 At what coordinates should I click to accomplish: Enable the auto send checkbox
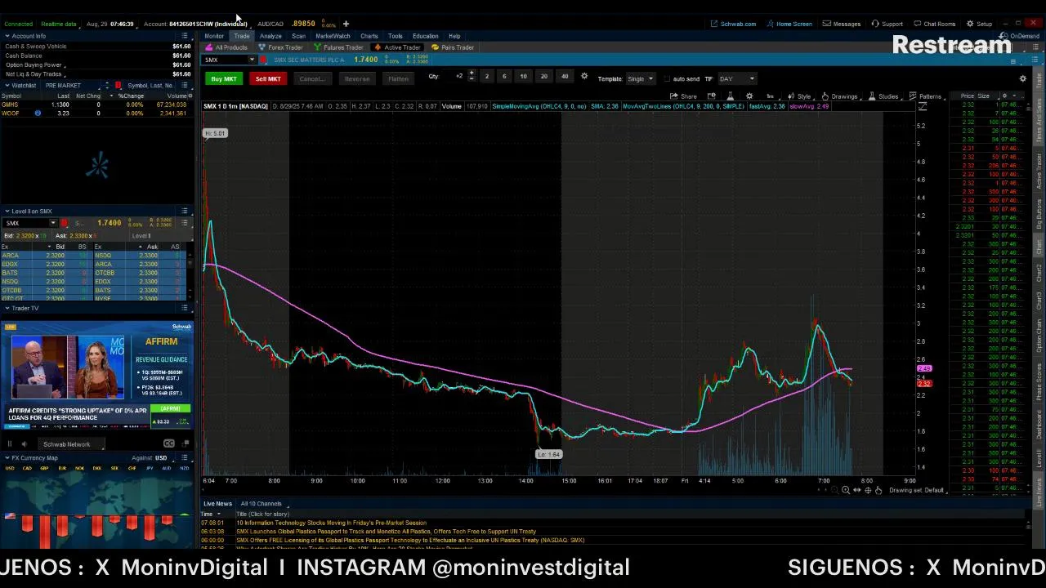[667, 79]
